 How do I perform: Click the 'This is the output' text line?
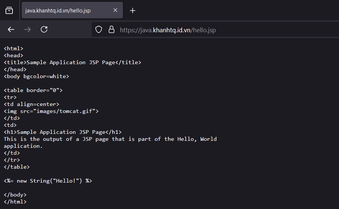click(x=110, y=139)
